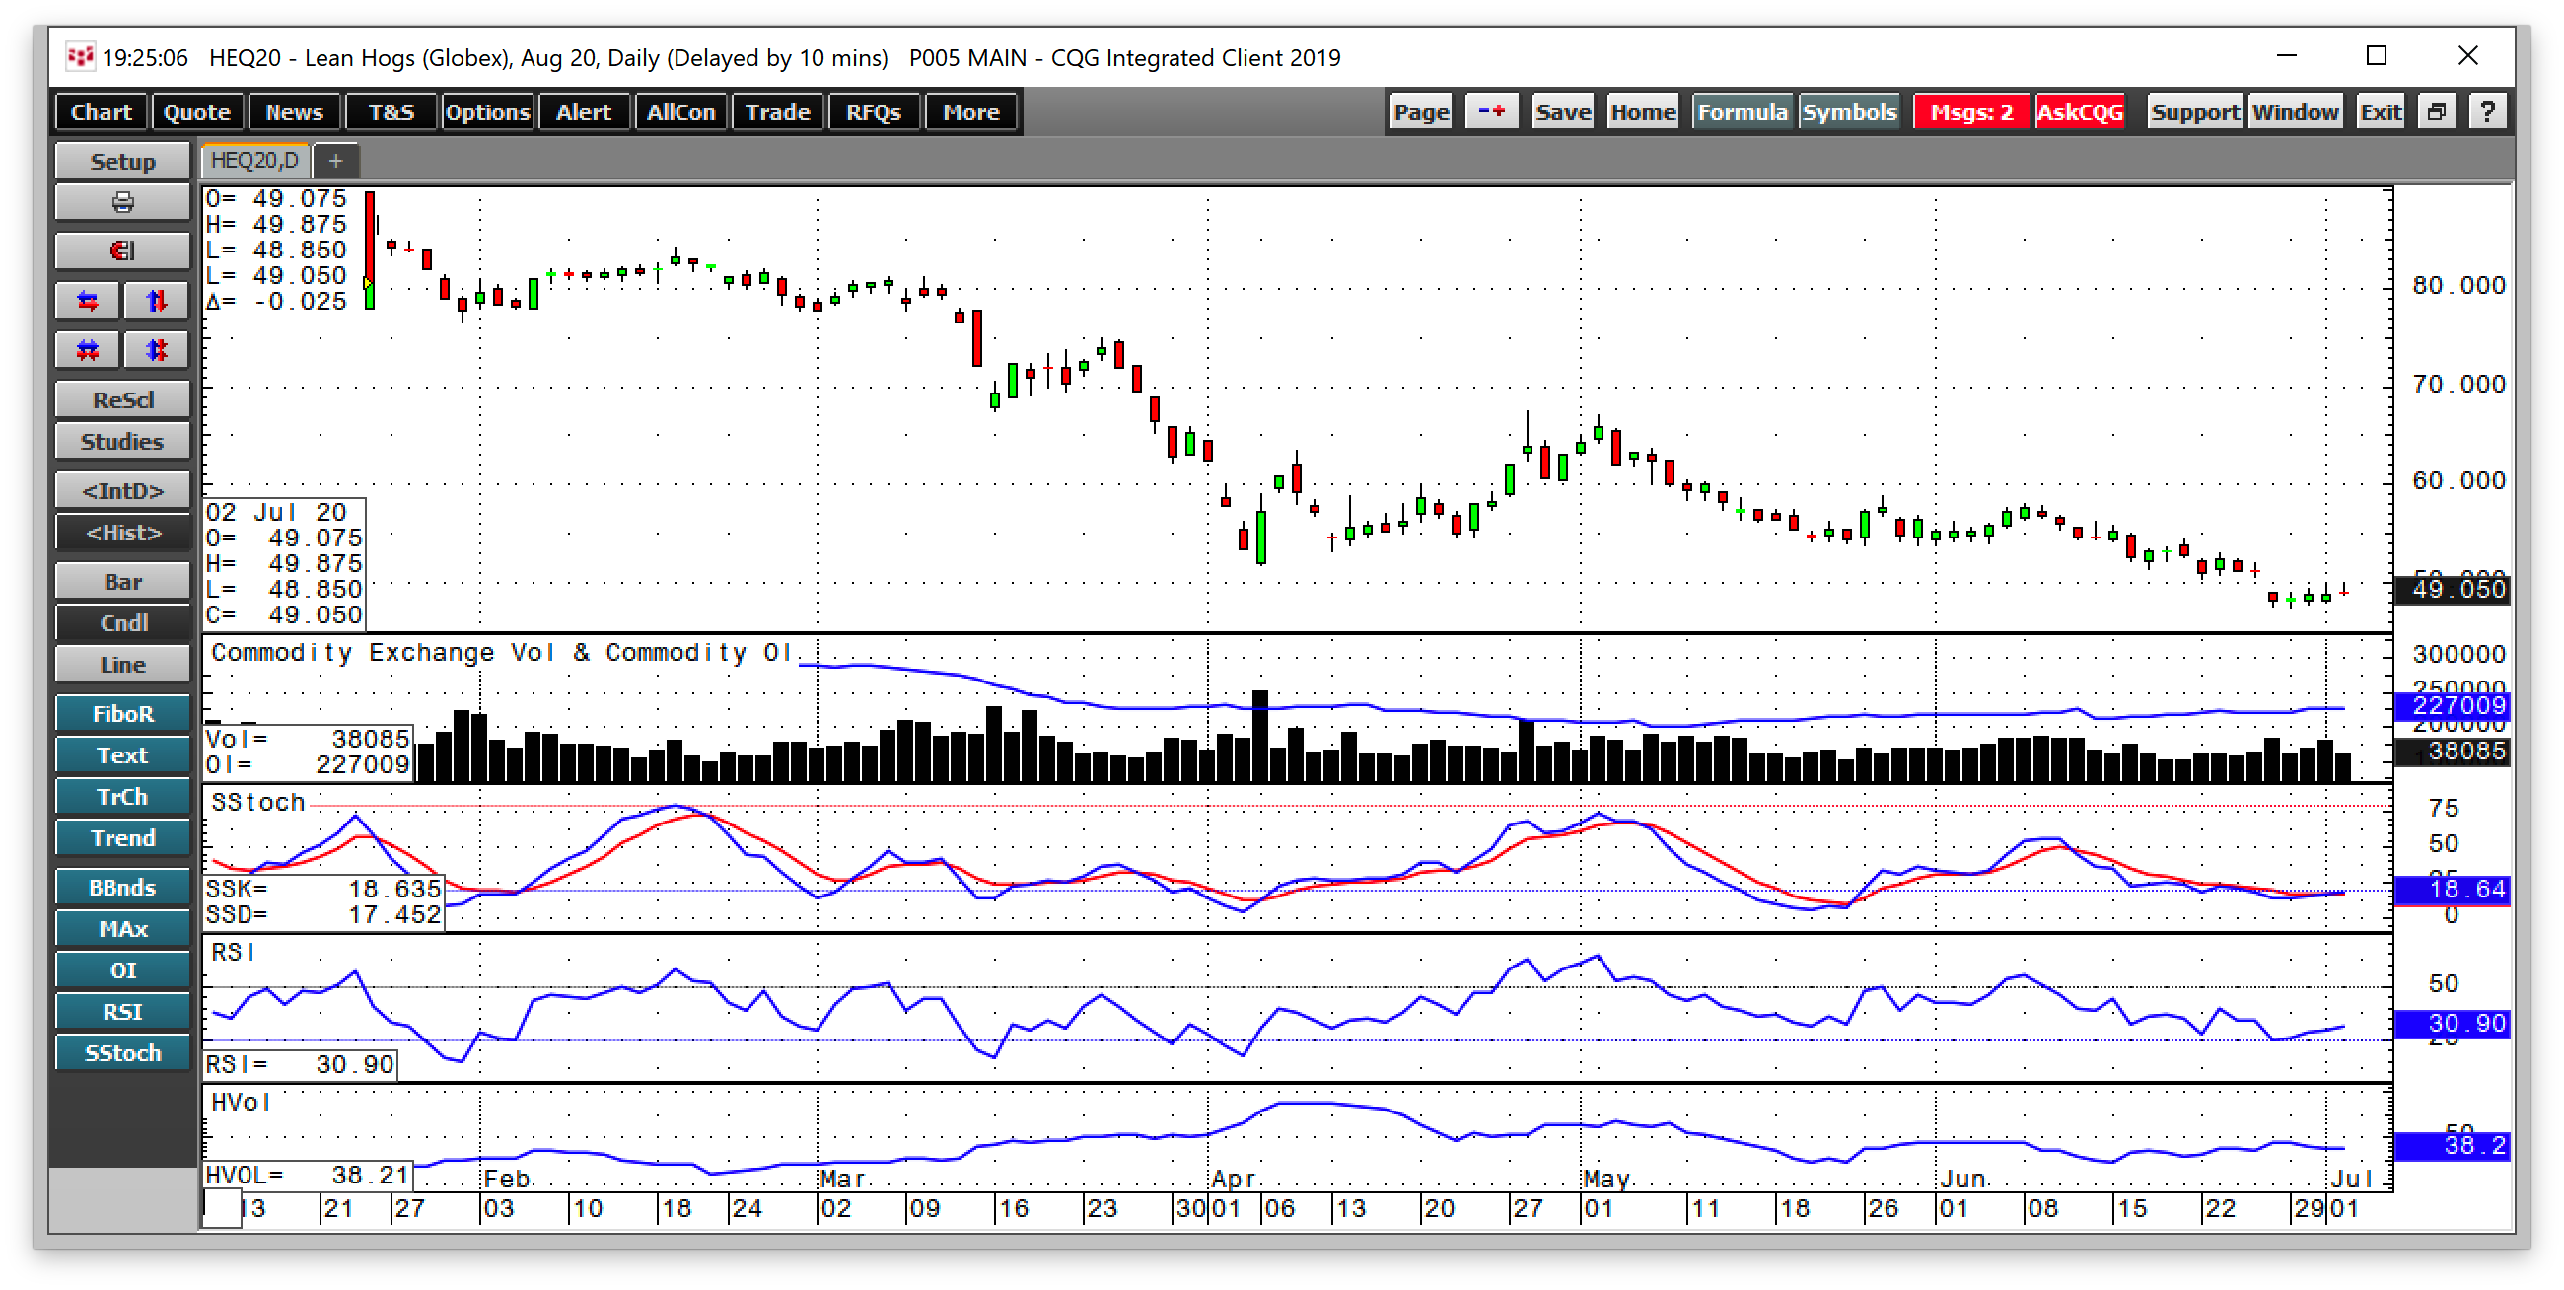Click the vertical swap arrows icon

(156, 301)
